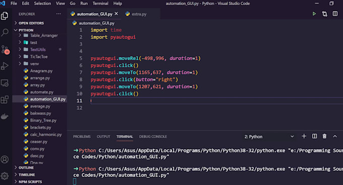343x185 pixels.
Task: Switch to the Output panel tab
Action: point(103,136)
